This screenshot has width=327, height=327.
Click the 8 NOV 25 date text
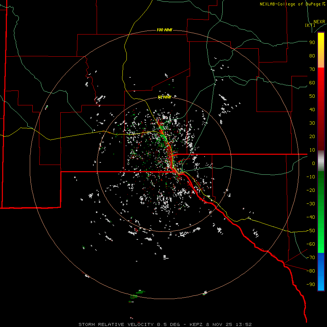click(x=219, y=324)
